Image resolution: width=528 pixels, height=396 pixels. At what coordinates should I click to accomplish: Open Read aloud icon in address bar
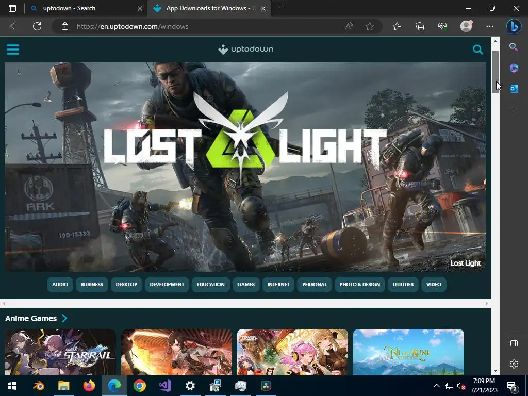pos(349,26)
